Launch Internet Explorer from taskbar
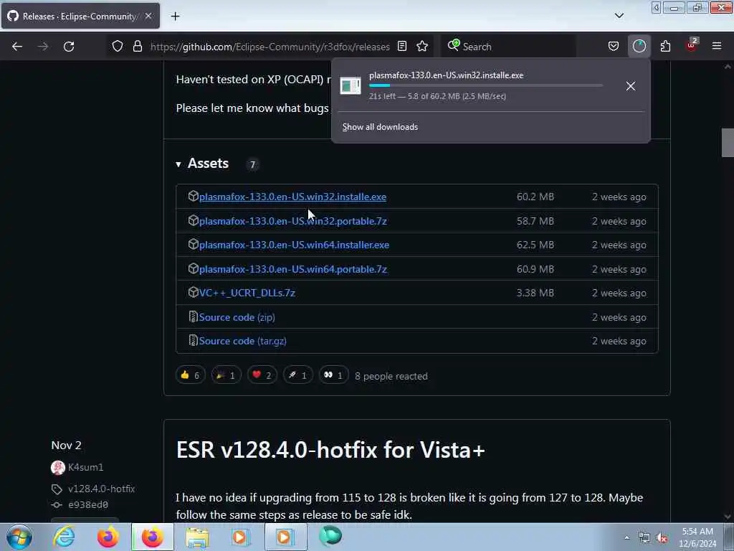734x551 pixels. 64,537
